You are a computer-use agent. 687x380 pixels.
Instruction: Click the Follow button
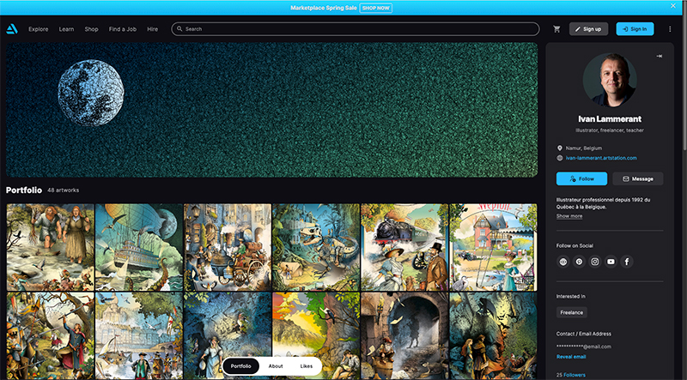[581, 178]
